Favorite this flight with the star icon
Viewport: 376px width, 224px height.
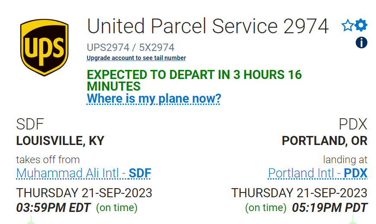click(347, 26)
